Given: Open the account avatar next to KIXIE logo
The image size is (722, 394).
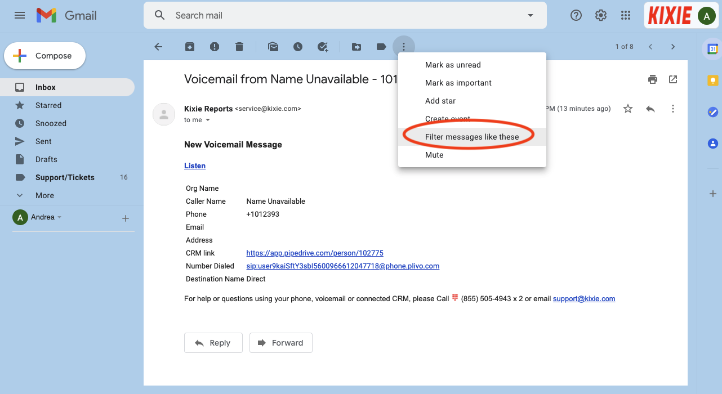Looking at the screenshot, I should click(x=707, y=15).
